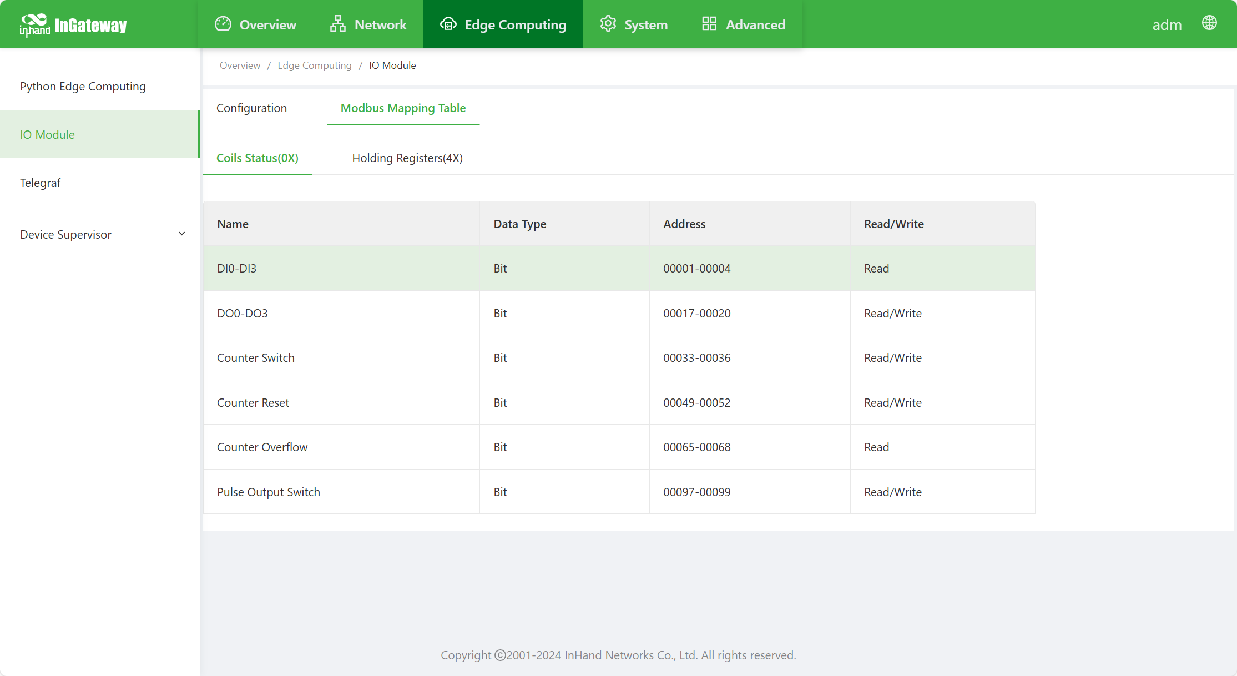1237x676 pixels.
Task: Open Telegraf in the sidebar
Action: coord(40,183)
